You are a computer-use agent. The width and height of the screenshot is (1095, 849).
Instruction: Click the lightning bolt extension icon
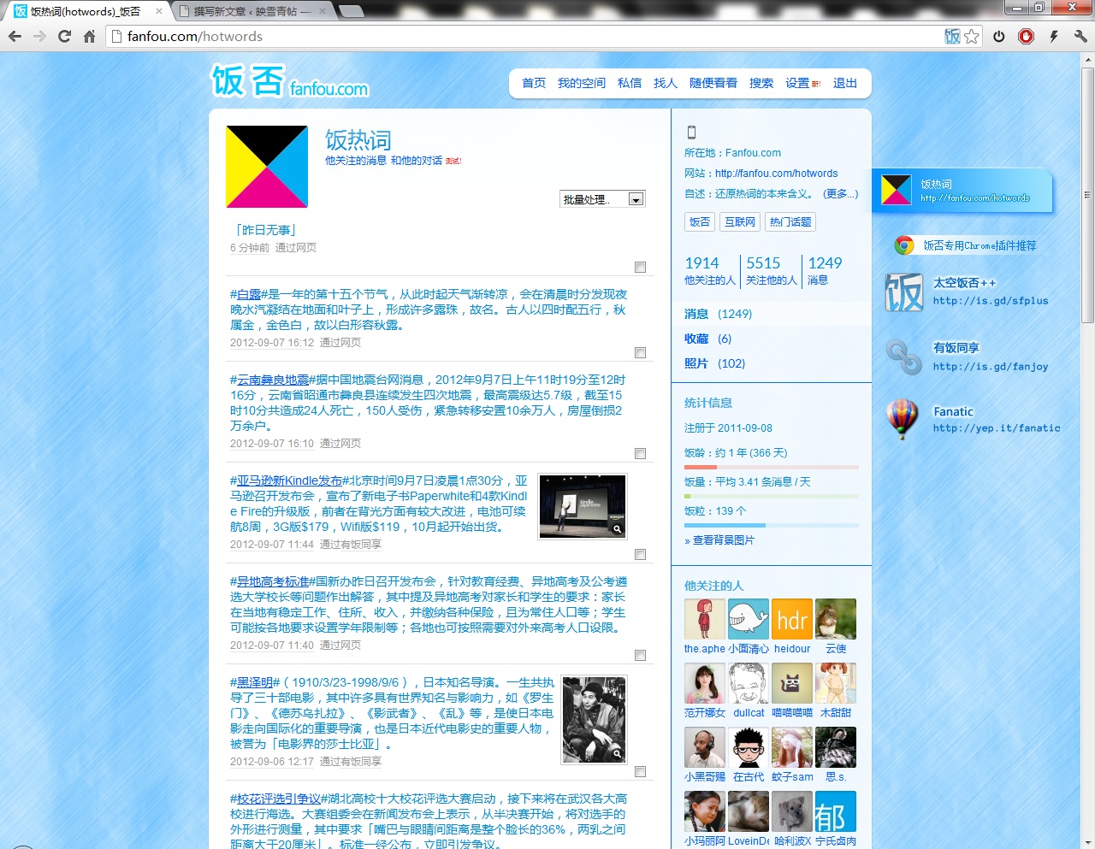pos(1054,36)
